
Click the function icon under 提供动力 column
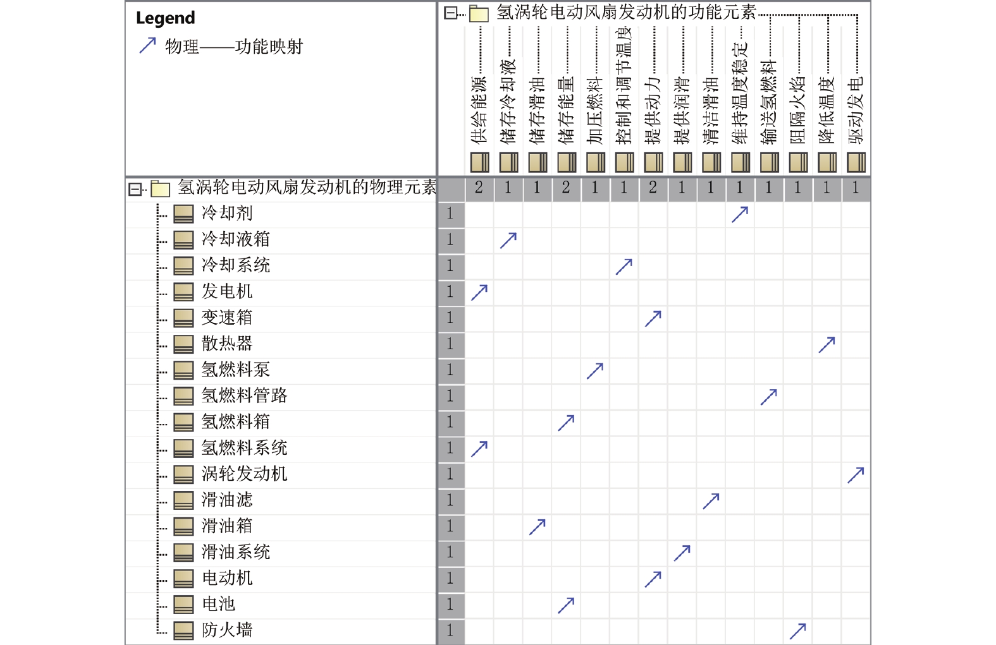(653, 162)
